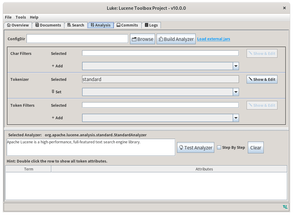293x215 pixels.
Task: Open the File menu
Action: 8,17
